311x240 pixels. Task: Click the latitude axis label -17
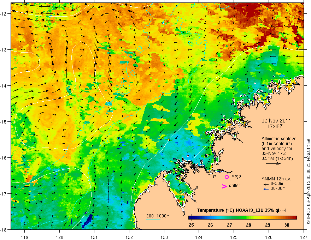coord(4,194)
